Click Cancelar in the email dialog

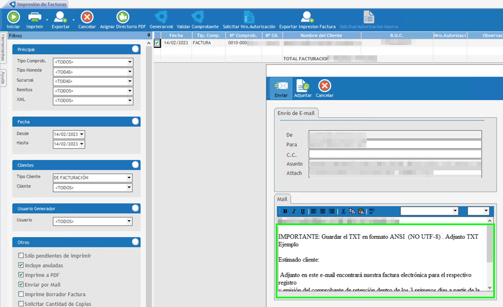(324, 86)
